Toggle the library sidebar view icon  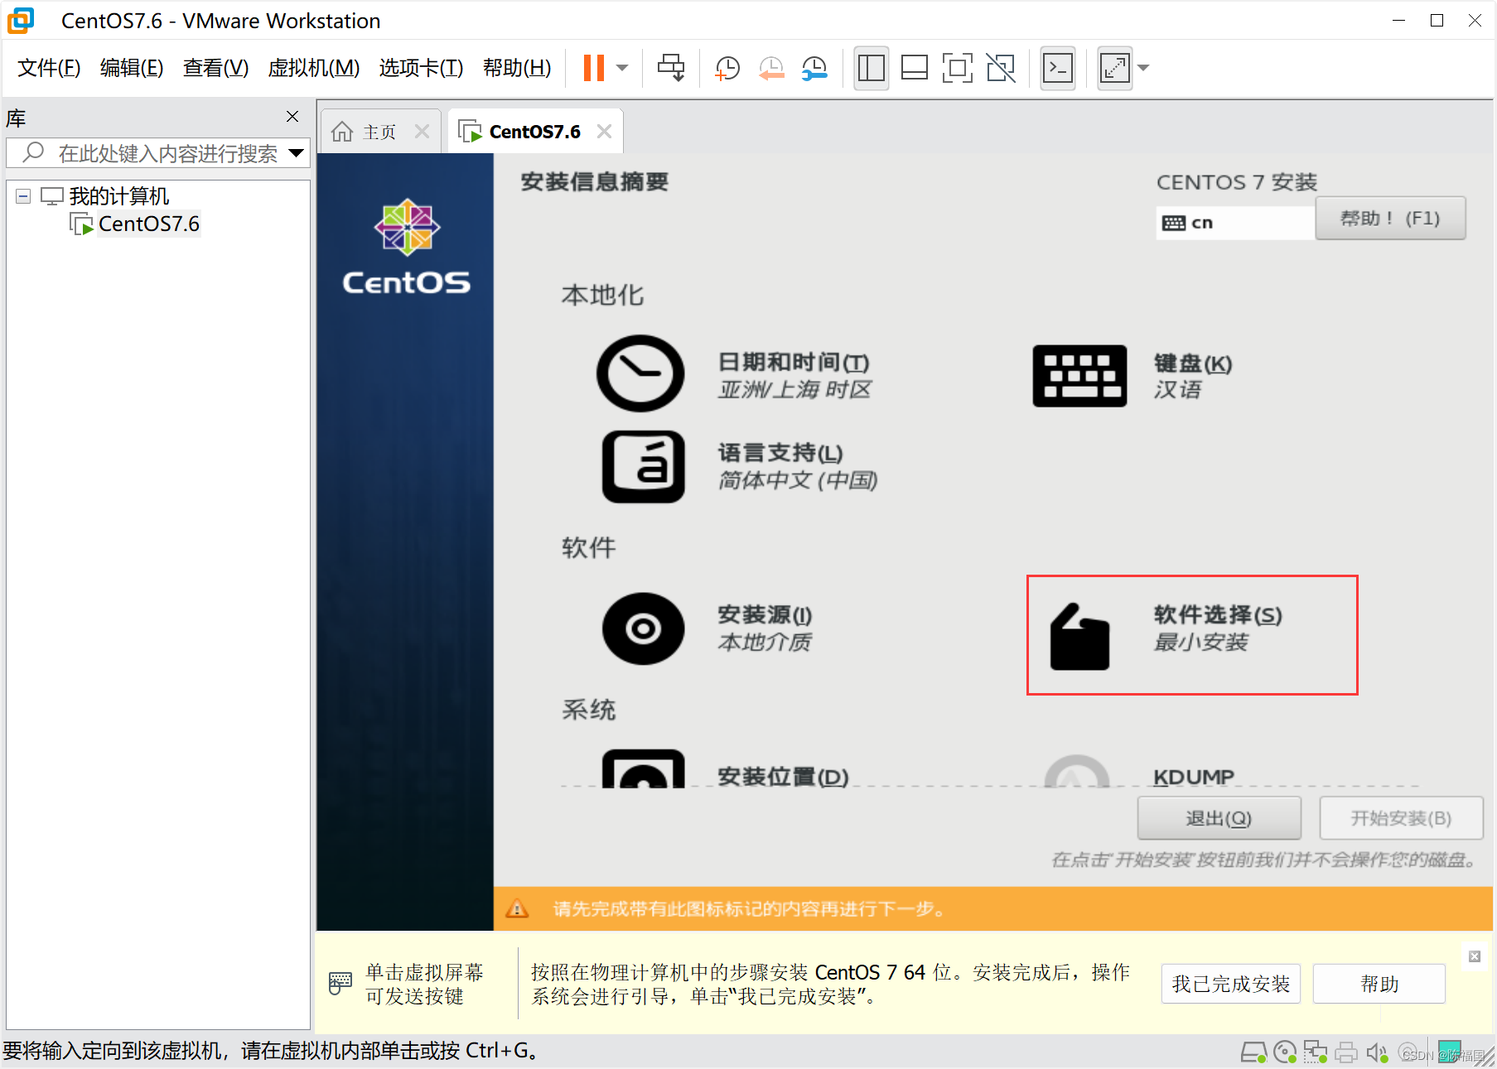(x=872, y=68)
